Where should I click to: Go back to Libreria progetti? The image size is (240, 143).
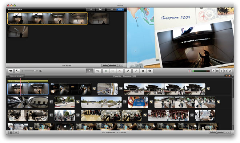[x=17, y=76]
